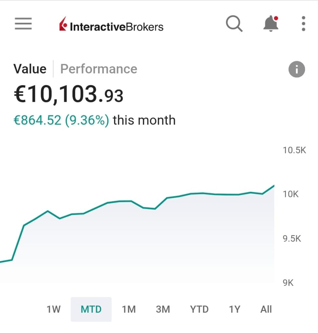Select the 1M time range
This screenshot has height=333, width=318.
click(x=129, y=309)
